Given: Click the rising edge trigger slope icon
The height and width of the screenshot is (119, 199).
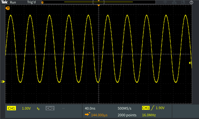Looking at the screenshot, I should pos(152,108).
